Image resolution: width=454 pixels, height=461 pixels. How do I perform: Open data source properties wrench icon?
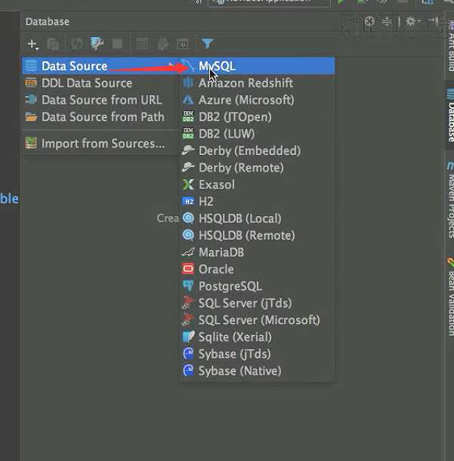click(97, 44)
